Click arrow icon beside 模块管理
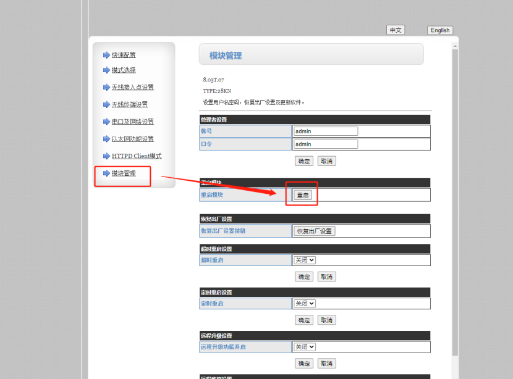The image size is (513, 379). pyautogui.click(x=106, y=173)
